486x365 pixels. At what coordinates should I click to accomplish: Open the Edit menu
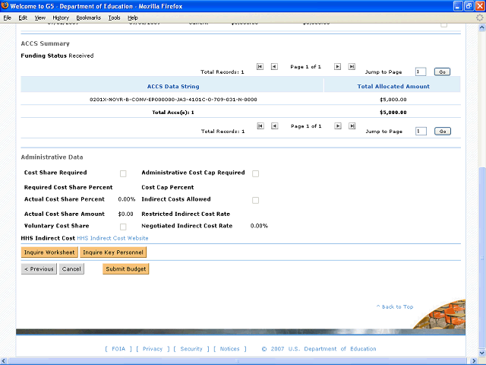tap(23, 17)
